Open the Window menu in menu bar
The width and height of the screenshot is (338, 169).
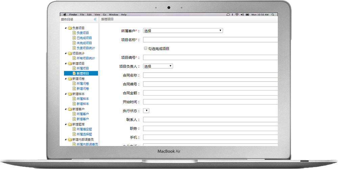(x=114, y=15)
